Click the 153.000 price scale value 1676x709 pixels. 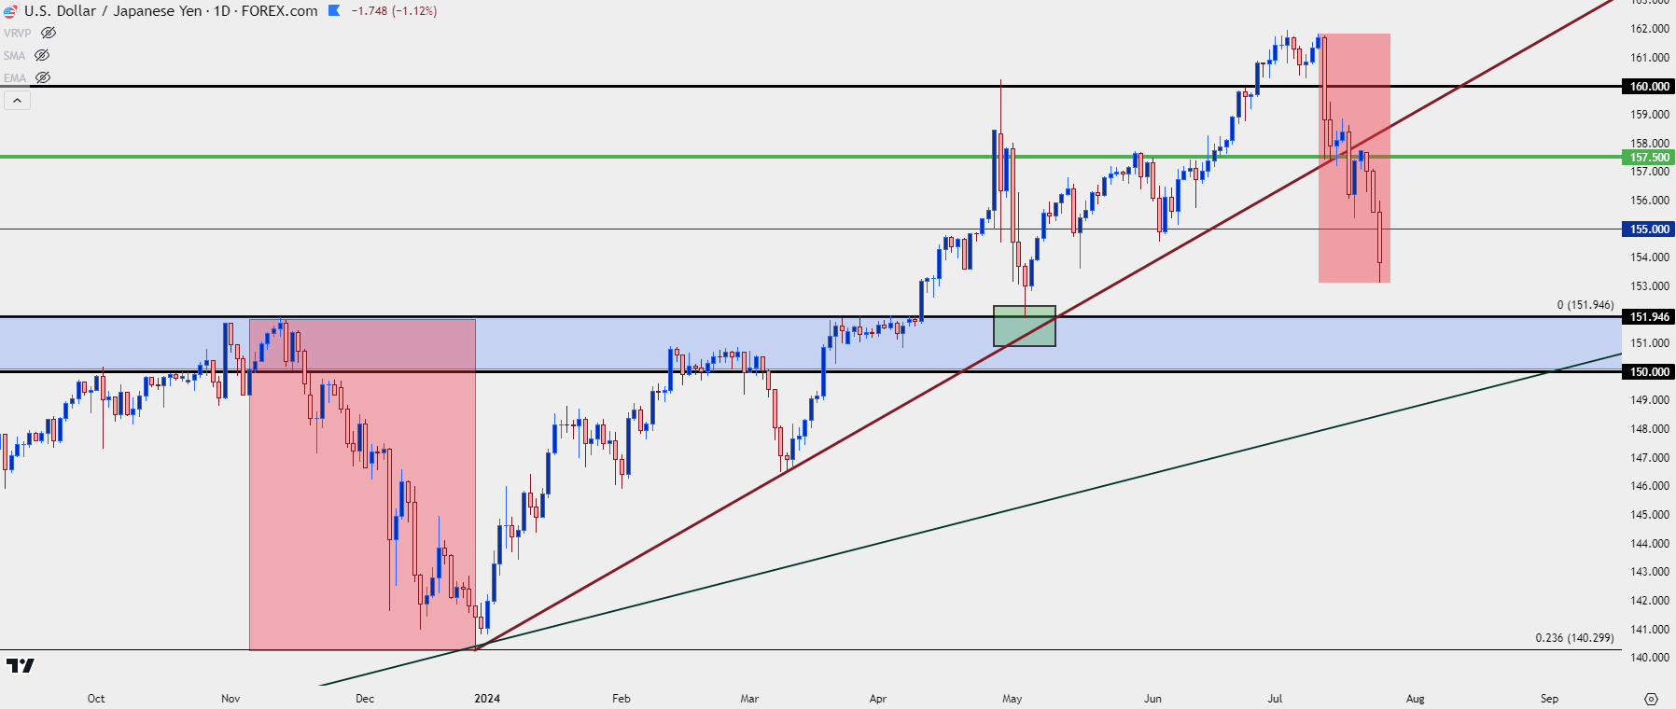(x=1650, y=286)
